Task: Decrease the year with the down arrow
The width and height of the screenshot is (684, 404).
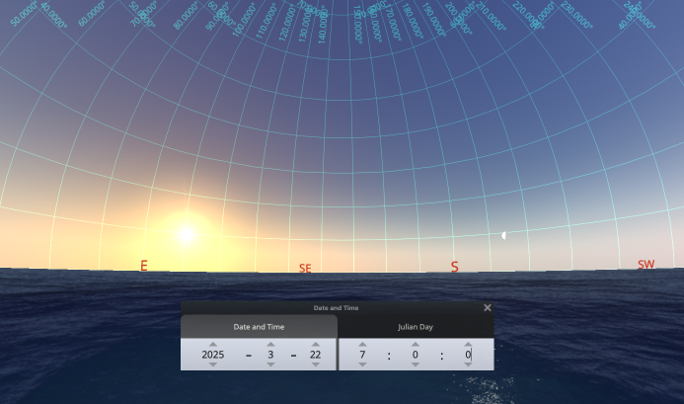Action: (213, 364)
